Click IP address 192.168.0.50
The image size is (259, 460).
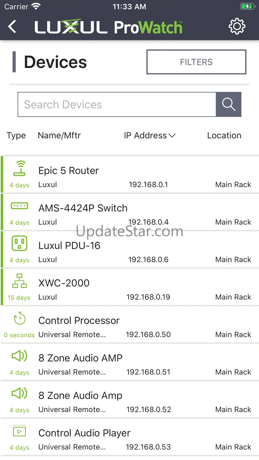[x=148, y=335]
